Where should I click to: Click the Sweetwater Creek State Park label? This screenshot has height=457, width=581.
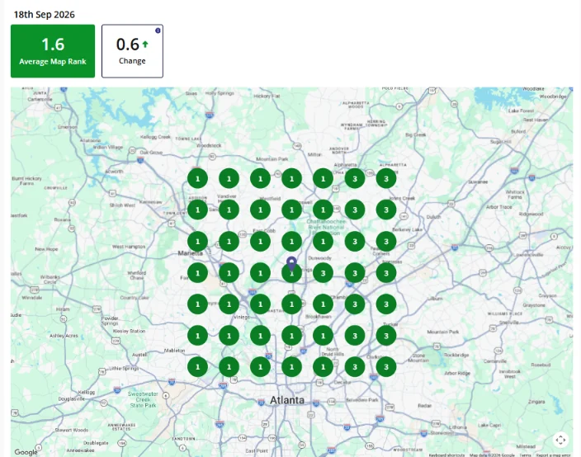tap(143, 399)
